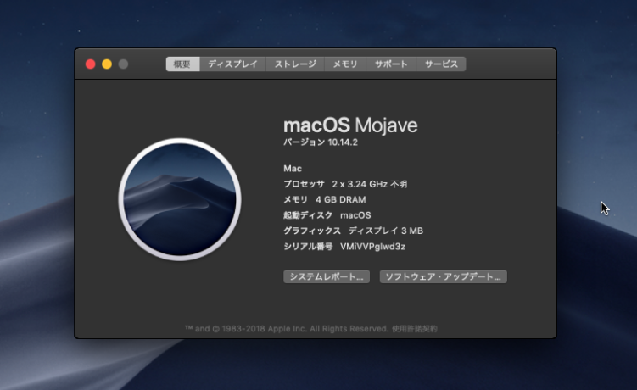
Task: Minimize window using yellow button
Action: pyautogui.click(x=107, y=64)
